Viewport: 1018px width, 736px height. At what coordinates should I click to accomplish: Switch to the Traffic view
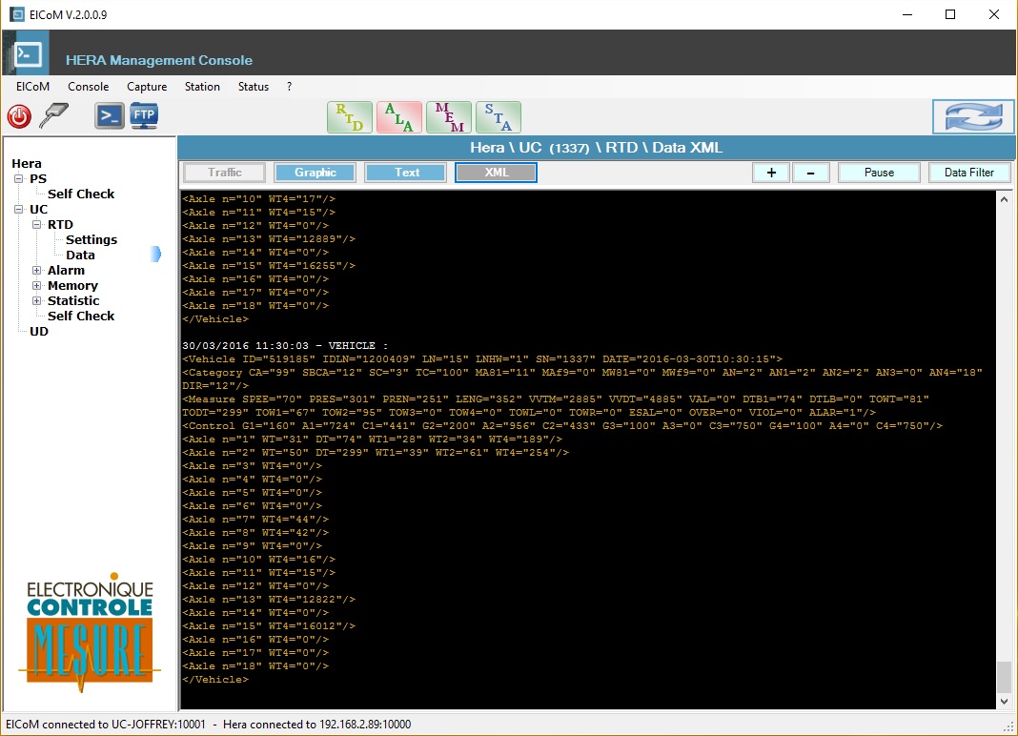click(x=225, y=173)
